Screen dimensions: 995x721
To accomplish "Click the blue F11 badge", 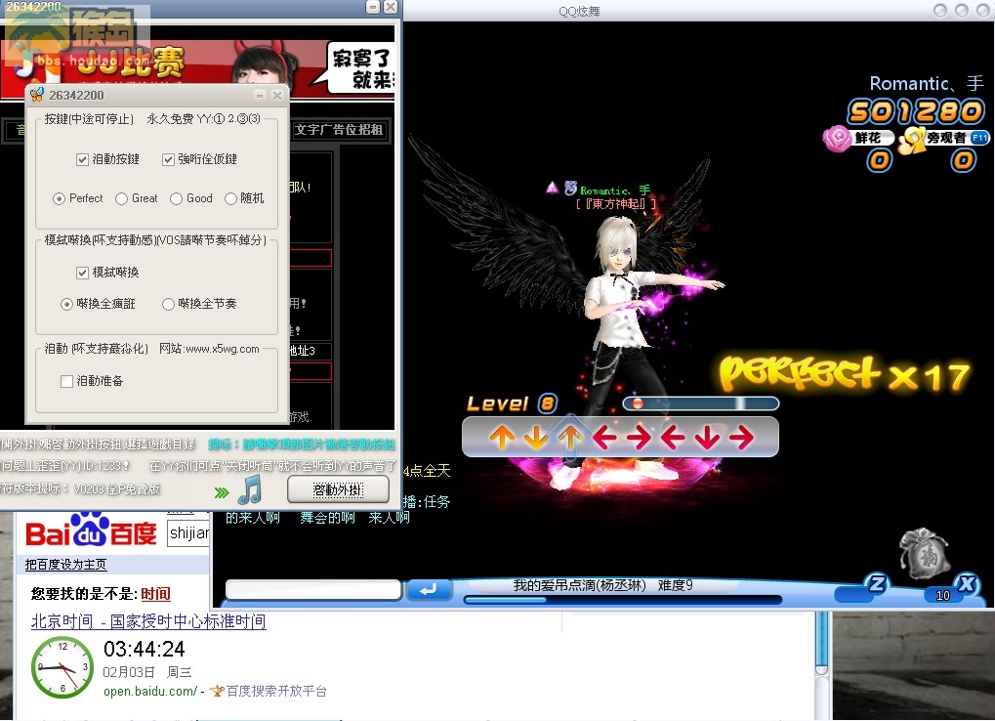I will pos(979,138).
